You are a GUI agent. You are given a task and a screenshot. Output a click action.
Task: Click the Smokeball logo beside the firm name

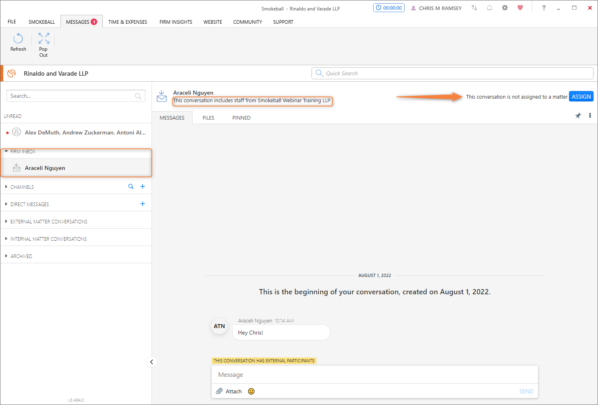click(x=12, y=73)
